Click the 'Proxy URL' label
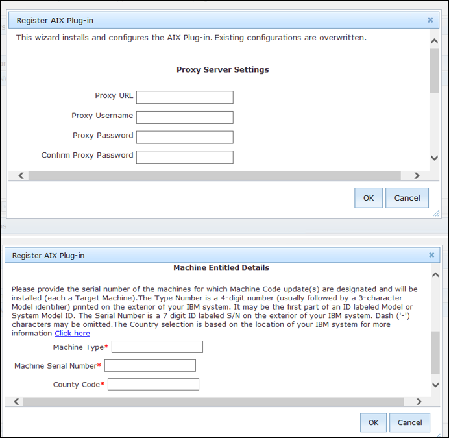 point(114,95)
